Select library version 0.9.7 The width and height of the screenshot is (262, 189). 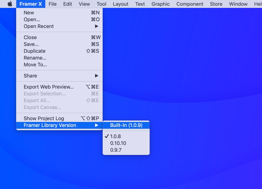pos(126,150)
